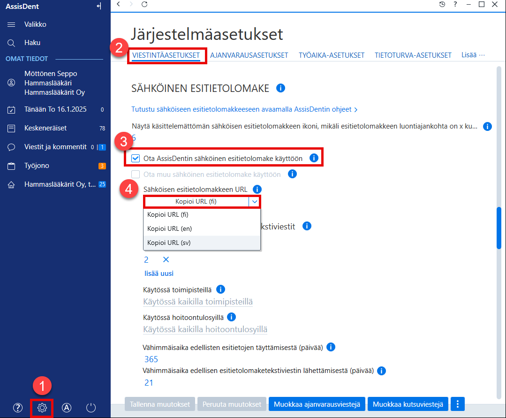Open settings gear icon
Viewport: 506px width, 418px height.
(x=42, y=408)
